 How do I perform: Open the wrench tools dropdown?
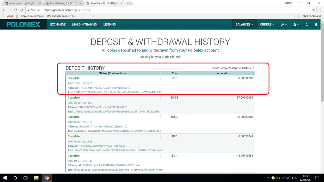pos(284,24)
